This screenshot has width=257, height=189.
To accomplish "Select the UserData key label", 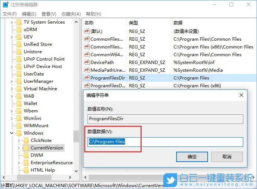I will tap(34, 74).
